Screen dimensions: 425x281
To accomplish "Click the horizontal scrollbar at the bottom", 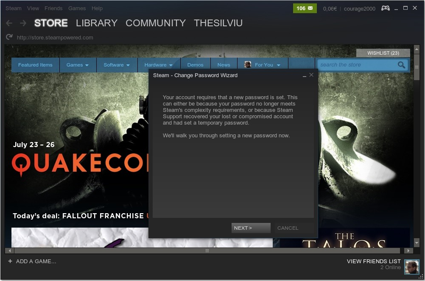I will click(207, 250).
